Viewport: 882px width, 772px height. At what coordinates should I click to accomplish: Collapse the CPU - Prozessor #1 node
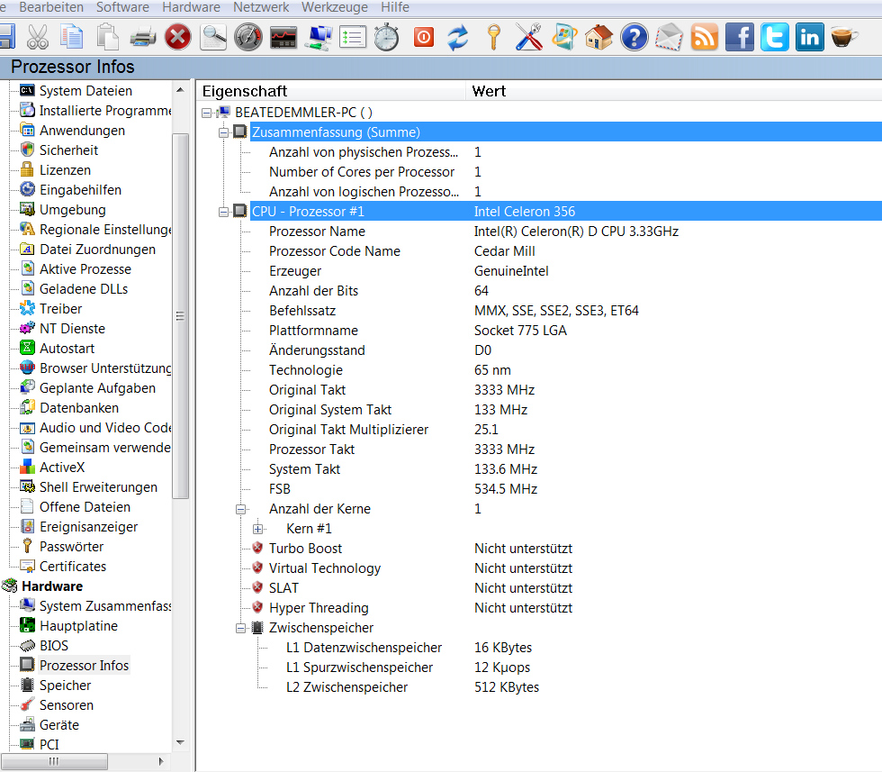pyautogui.click(x=224, y=213)
